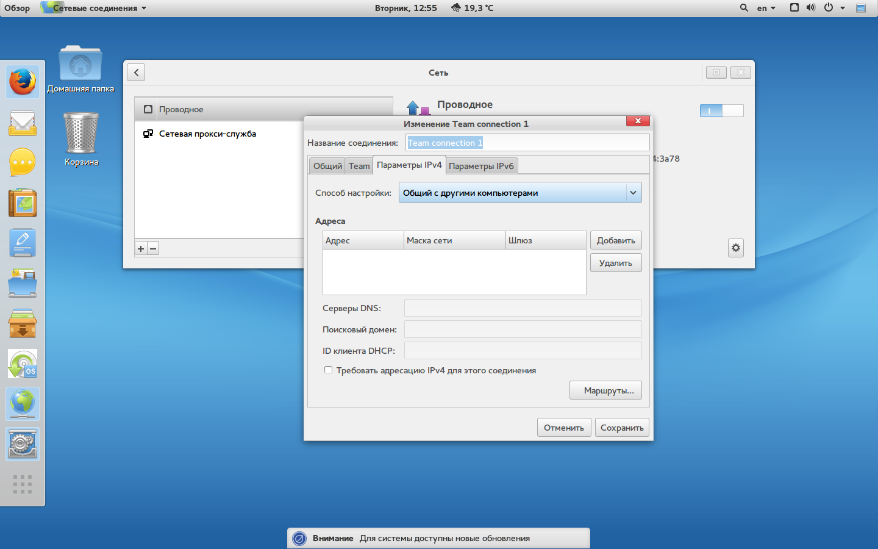
Task: Click the update notification shield icon
Action: [299, 539]
